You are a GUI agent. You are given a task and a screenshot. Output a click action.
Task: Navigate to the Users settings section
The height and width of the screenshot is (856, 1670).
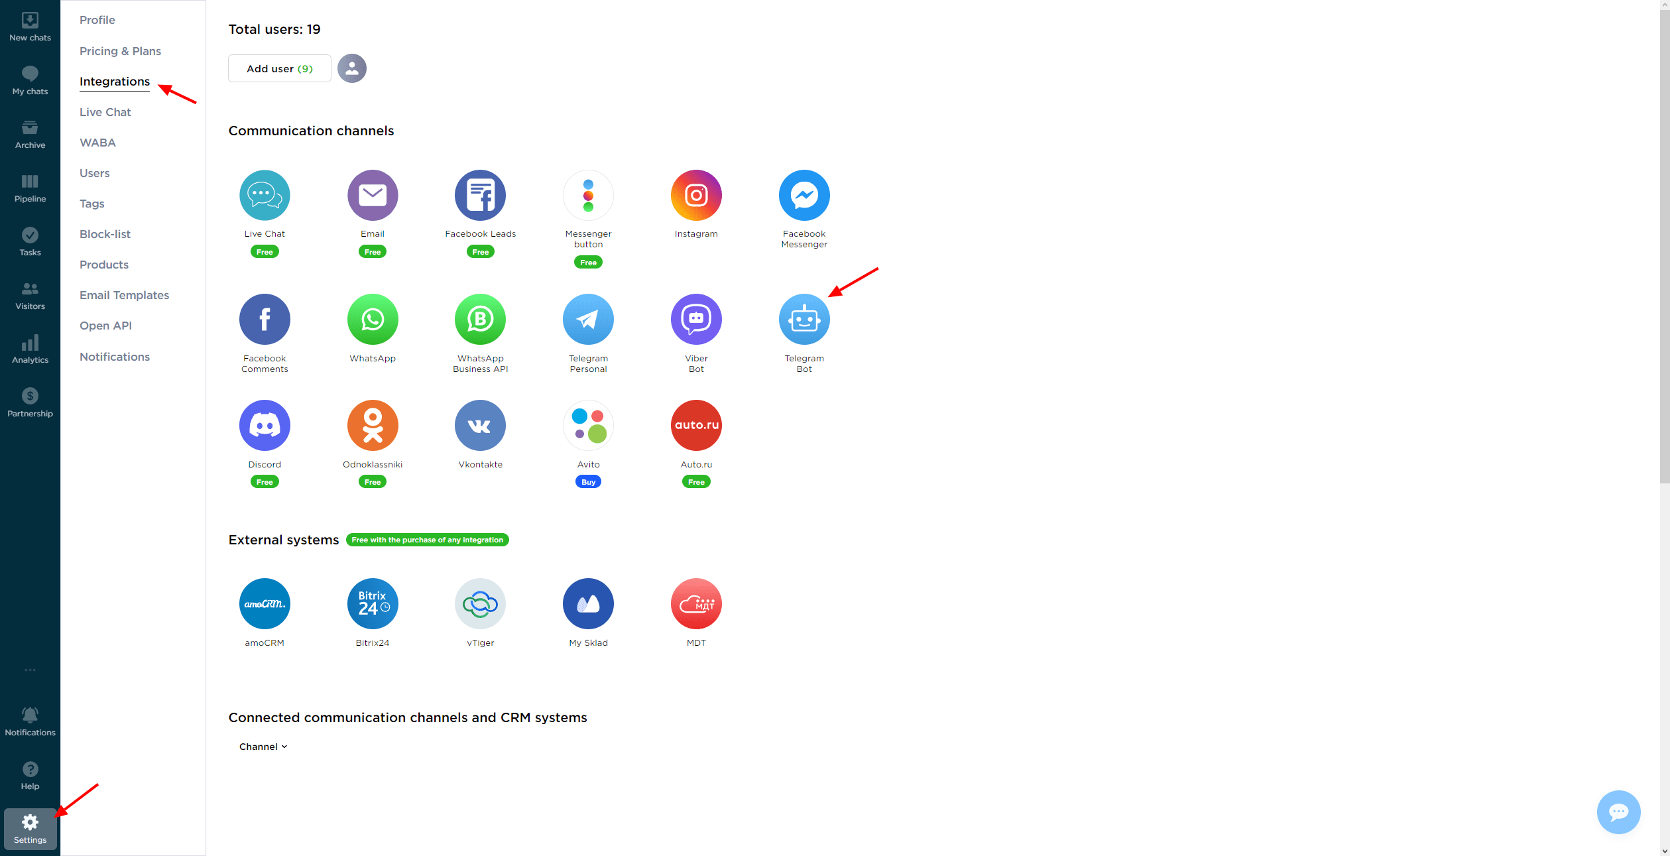[95, 172]
